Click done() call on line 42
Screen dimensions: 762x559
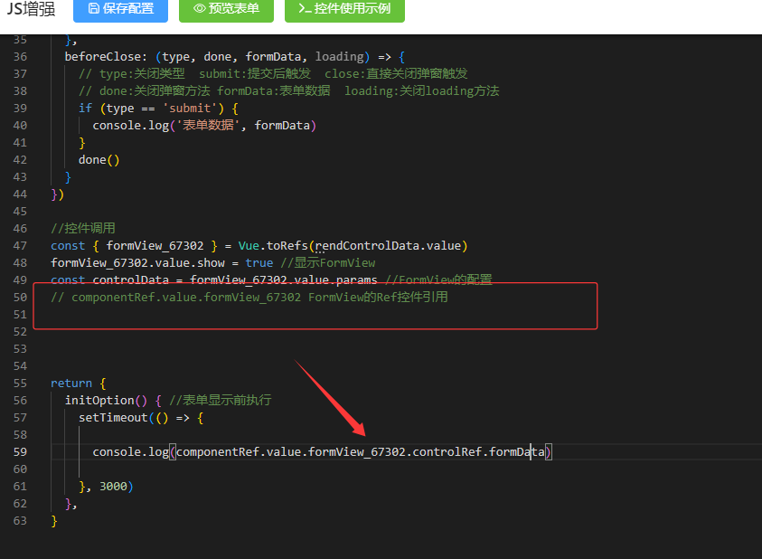pos(99,159)
